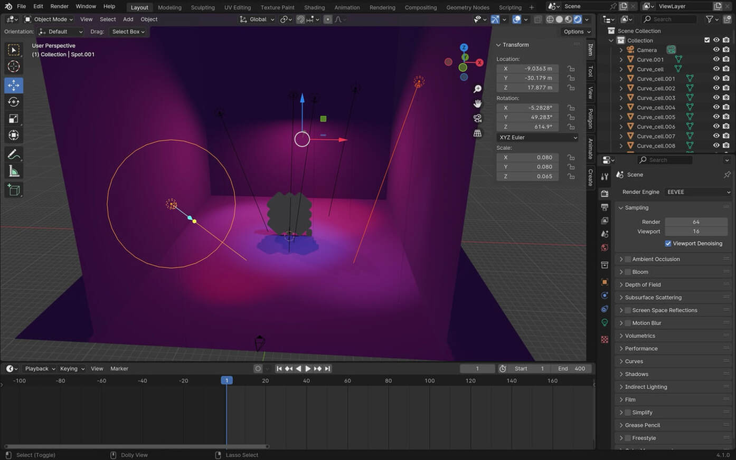This screenshot has width=736, height=460.
Task: Open the Object properties tab icon
Action: pyautogui.click(x=605, y=282)
